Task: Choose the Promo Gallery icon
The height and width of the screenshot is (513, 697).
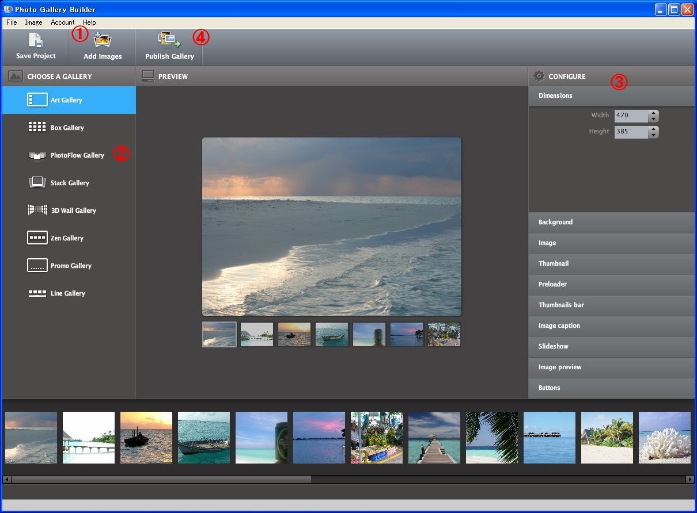Action: click(x=37, y=265)
